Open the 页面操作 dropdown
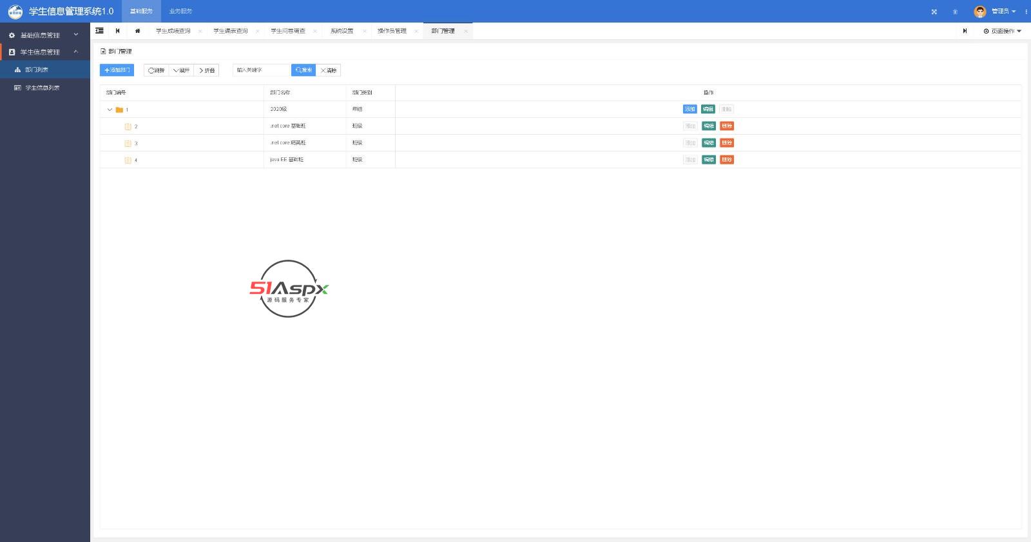Screen dimensions: 1031x542 [x=1002, y=31]
